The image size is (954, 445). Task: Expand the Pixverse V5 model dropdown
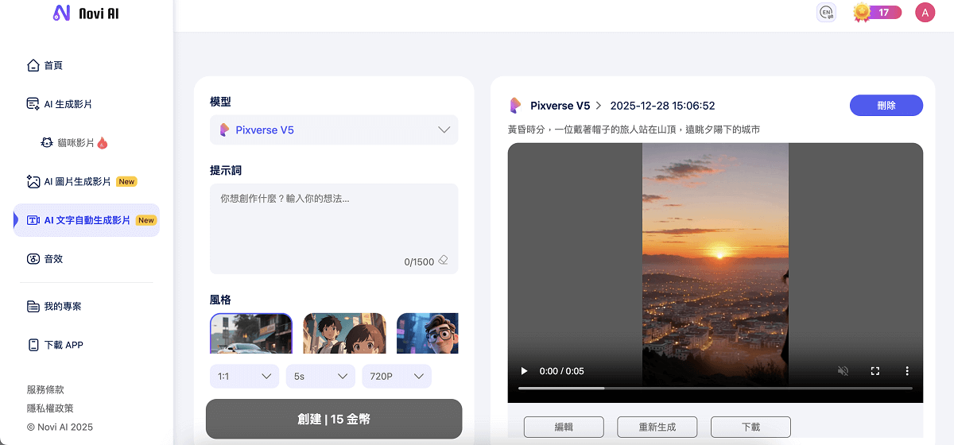(x=334, y=130)
